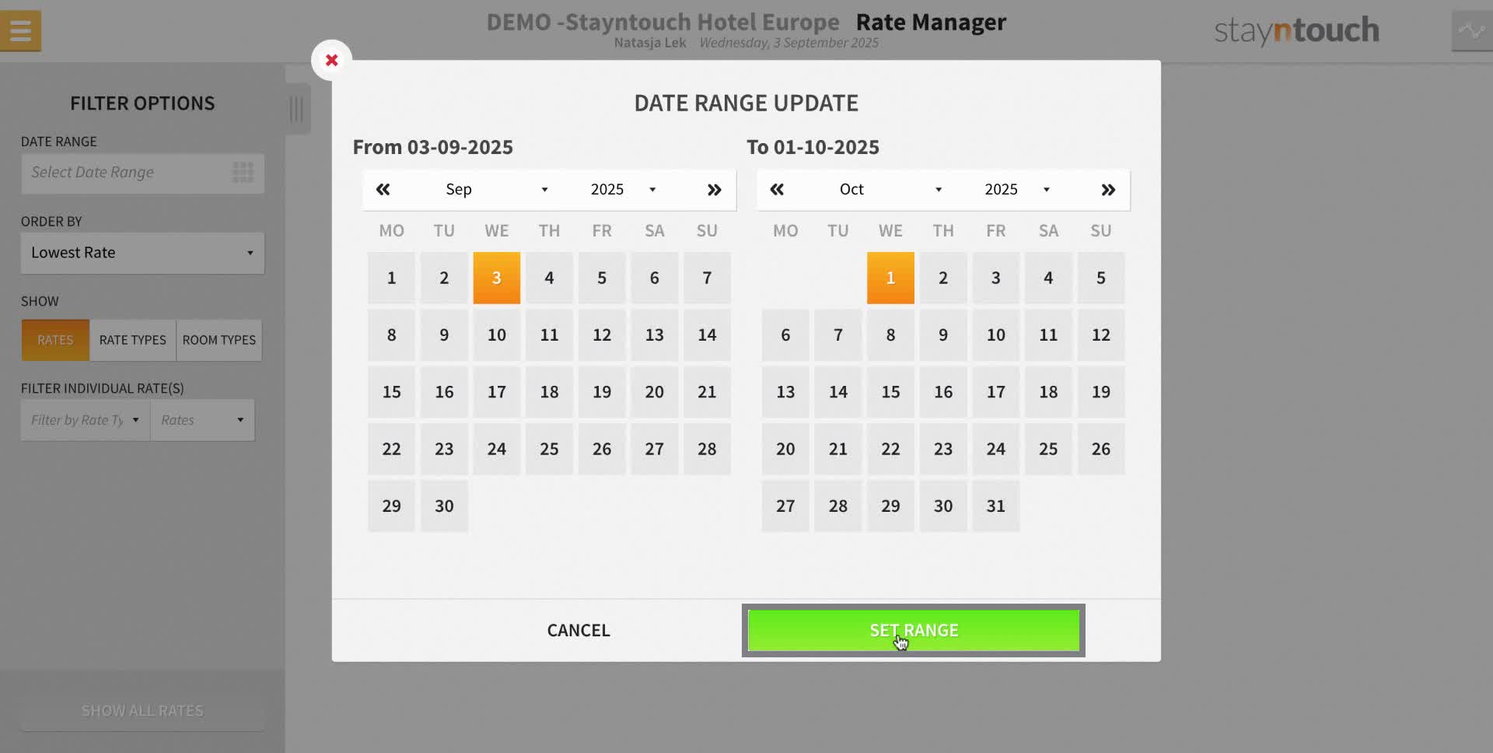Viewport: 1493px width, 753px height.
Task: Pick October 31 in To calendar
Action: tap(995, 506)
